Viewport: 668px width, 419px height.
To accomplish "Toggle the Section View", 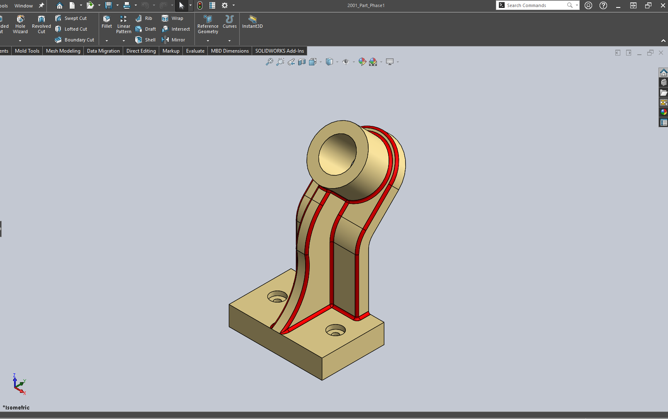I will point(302,62).
